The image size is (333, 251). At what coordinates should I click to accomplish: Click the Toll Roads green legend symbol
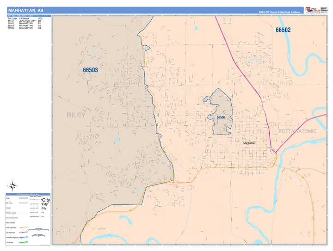[24, 242]
